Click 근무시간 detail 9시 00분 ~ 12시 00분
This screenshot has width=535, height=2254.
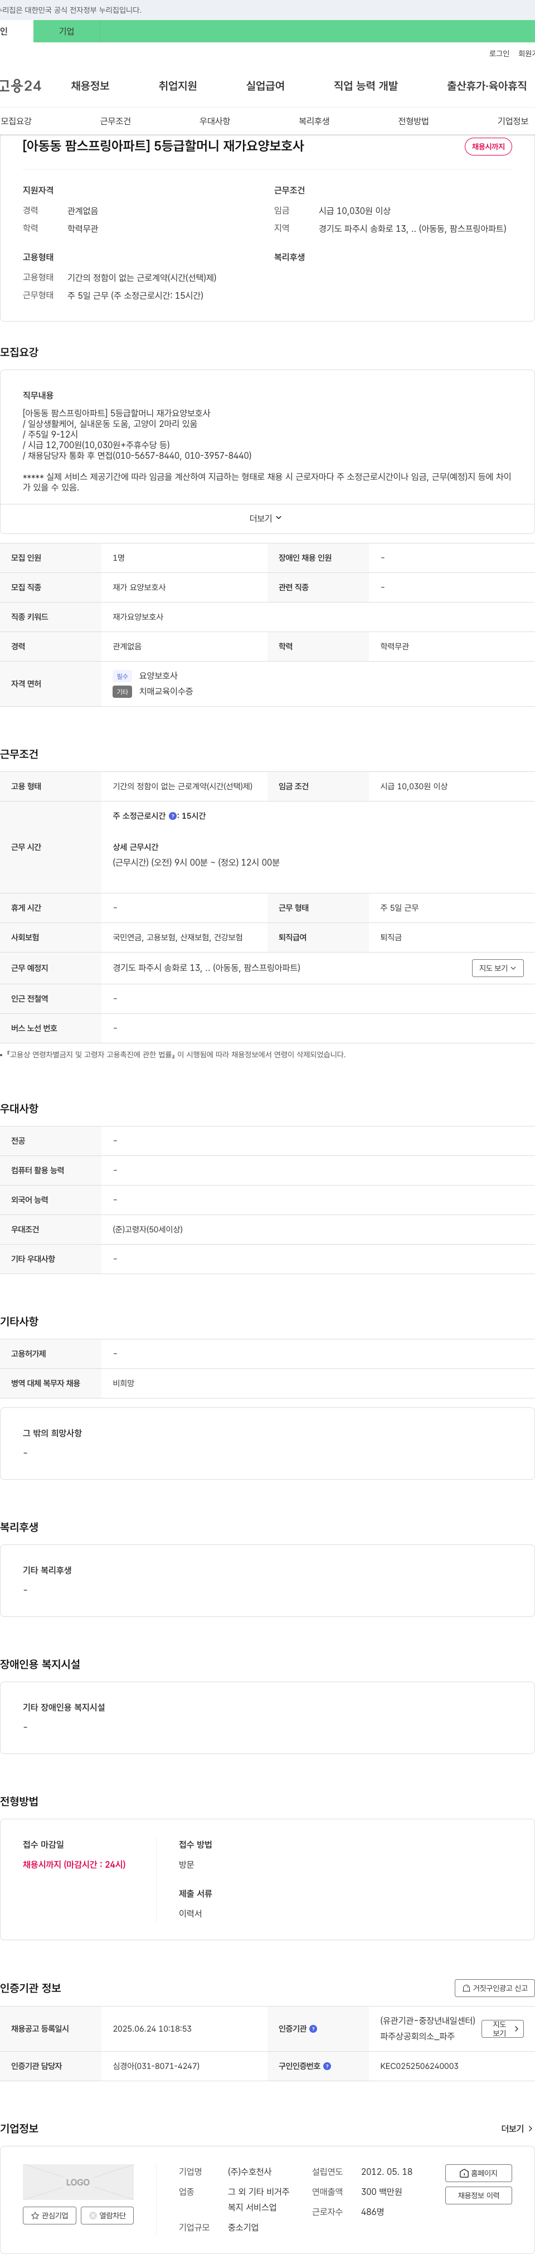196,863
